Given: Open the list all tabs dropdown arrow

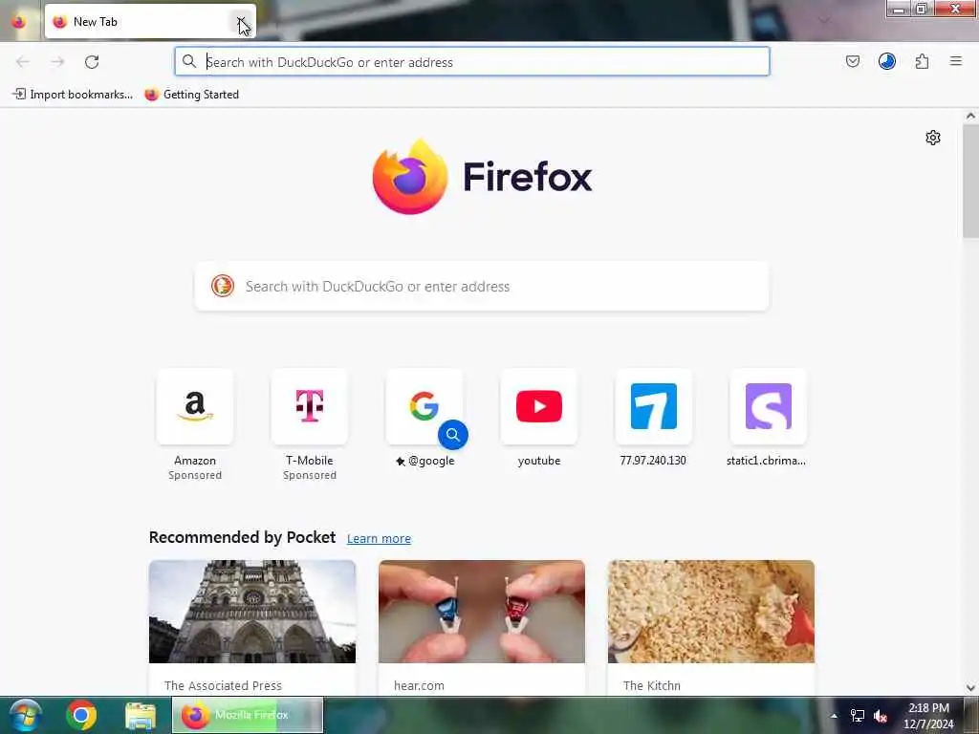Looking at the screenshot, I should [824, 20].
